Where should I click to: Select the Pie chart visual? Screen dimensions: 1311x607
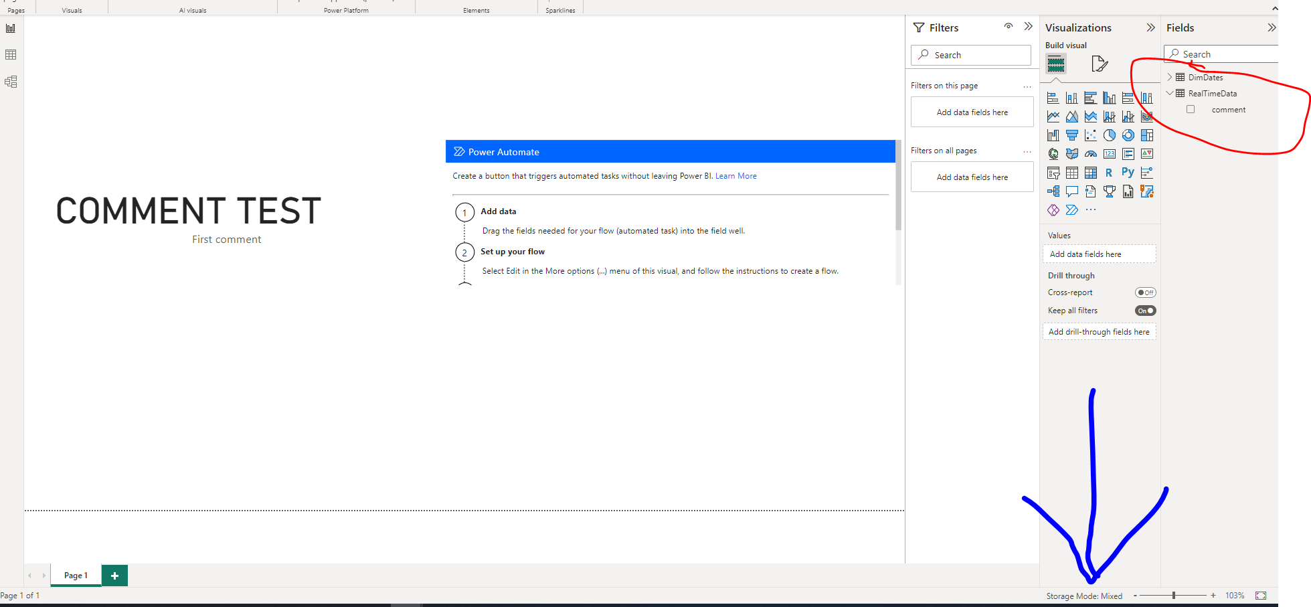click(1110, 135)
